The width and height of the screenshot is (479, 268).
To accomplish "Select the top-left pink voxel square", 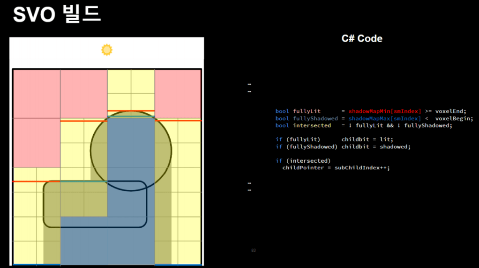I will tap(37, 94).
